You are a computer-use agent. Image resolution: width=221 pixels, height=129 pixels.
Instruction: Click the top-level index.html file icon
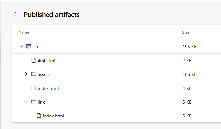pos(33,88)
